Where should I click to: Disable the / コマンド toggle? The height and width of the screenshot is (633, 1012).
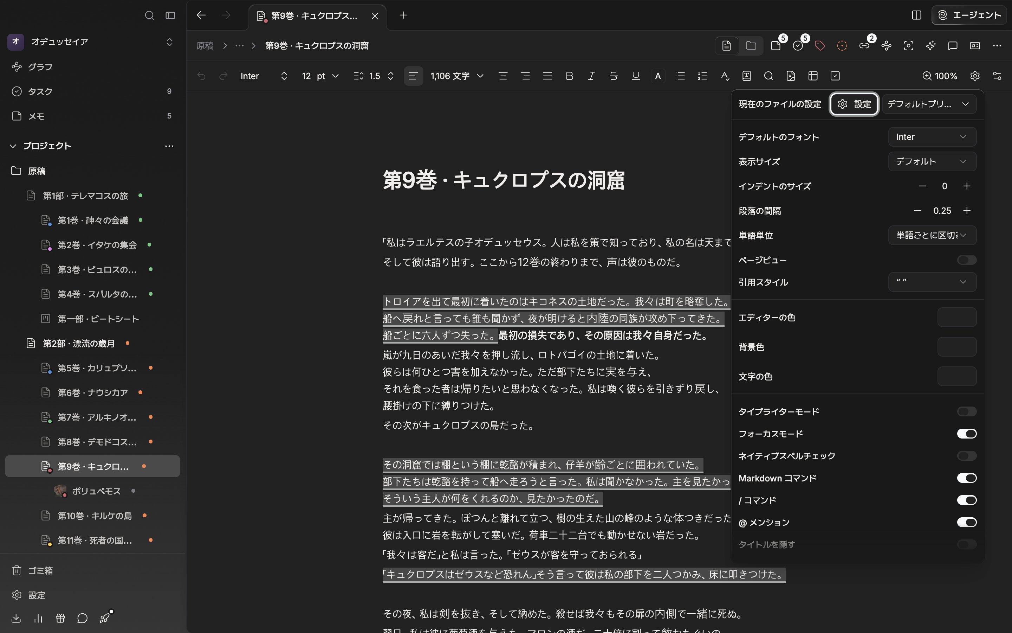pos(966,500)
